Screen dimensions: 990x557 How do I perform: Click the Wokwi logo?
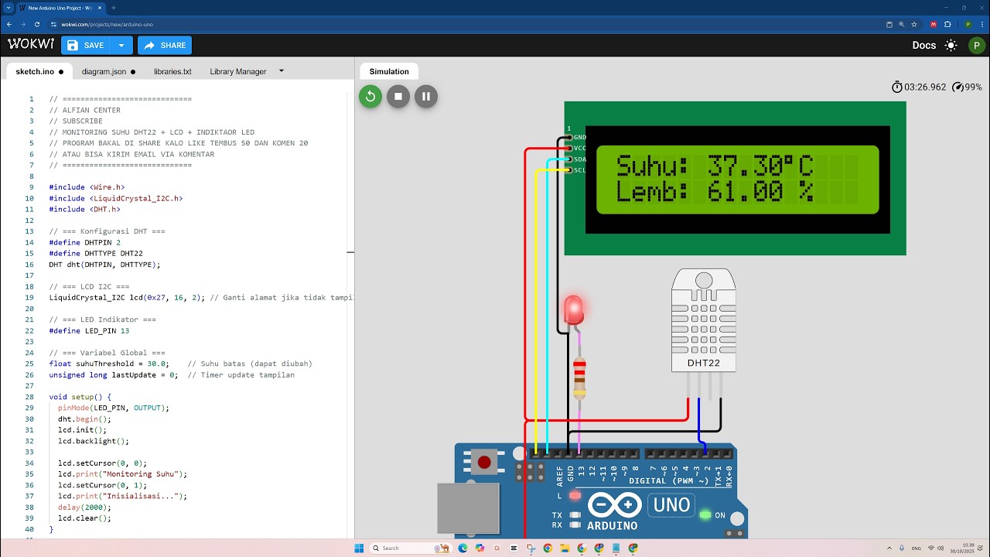[31, 45]
